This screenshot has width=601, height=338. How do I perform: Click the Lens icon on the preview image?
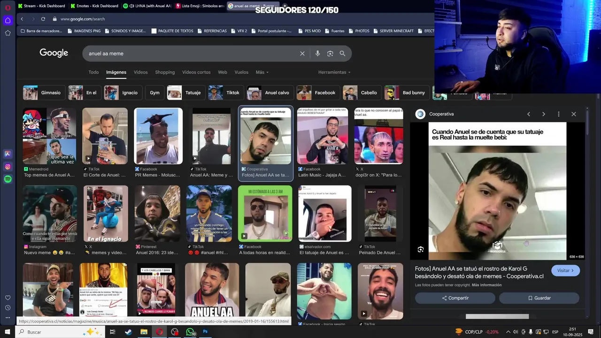click(x=421, y=249)
